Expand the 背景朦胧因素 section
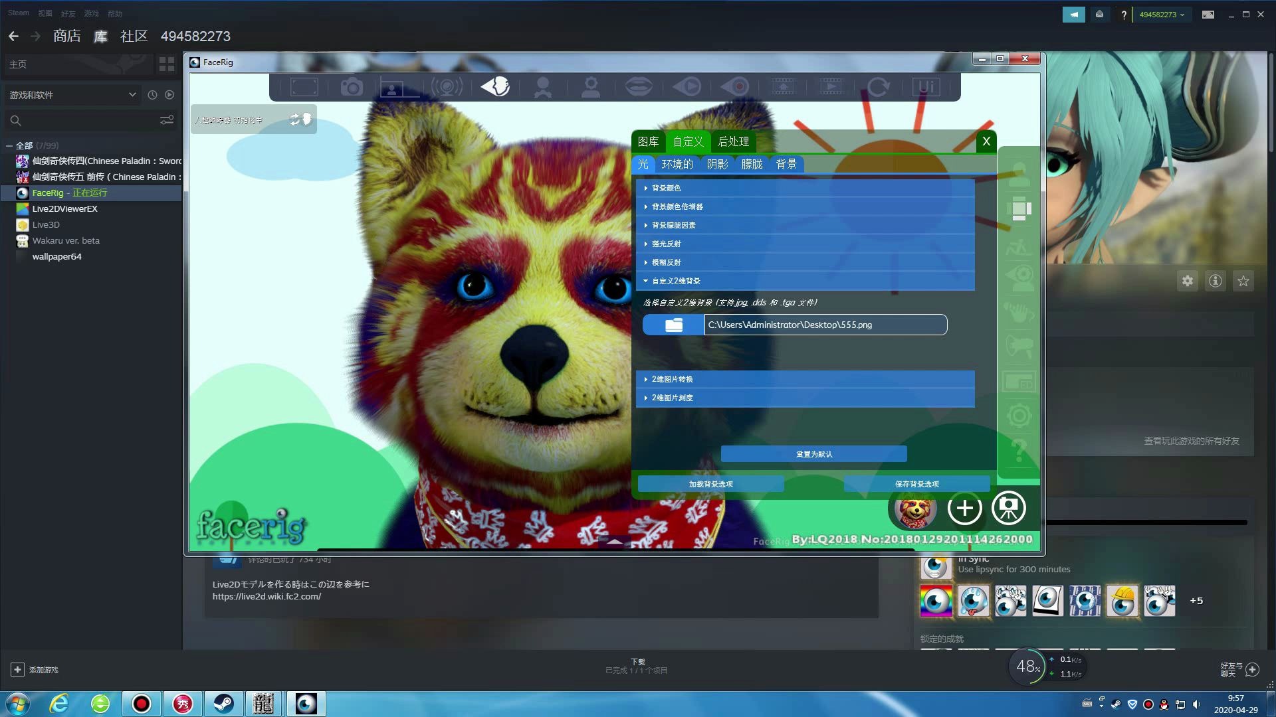This screenshot has width=1276, height=717. tap(805, 225)
